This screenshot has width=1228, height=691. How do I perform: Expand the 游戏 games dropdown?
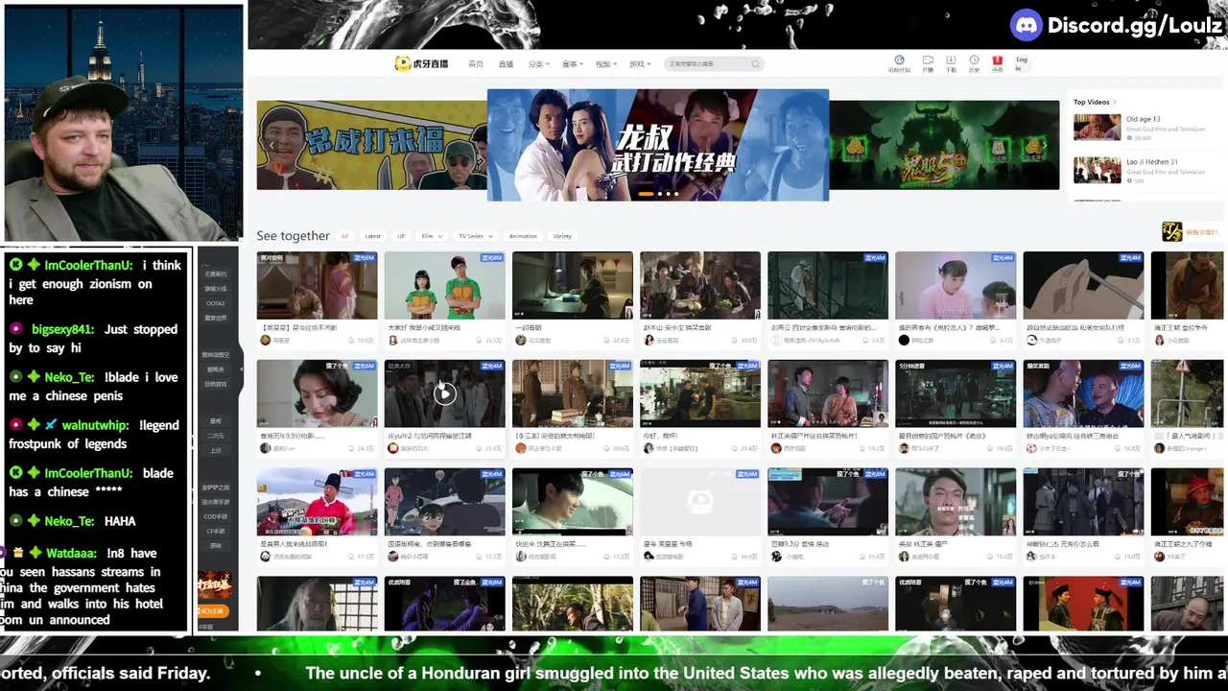point(639,64)
